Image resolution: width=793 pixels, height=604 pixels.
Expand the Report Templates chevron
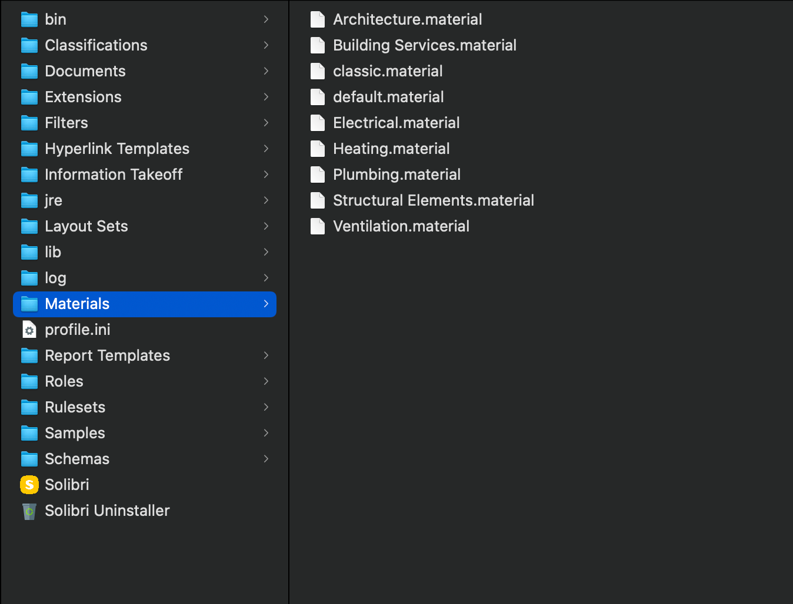click(266, 355)
